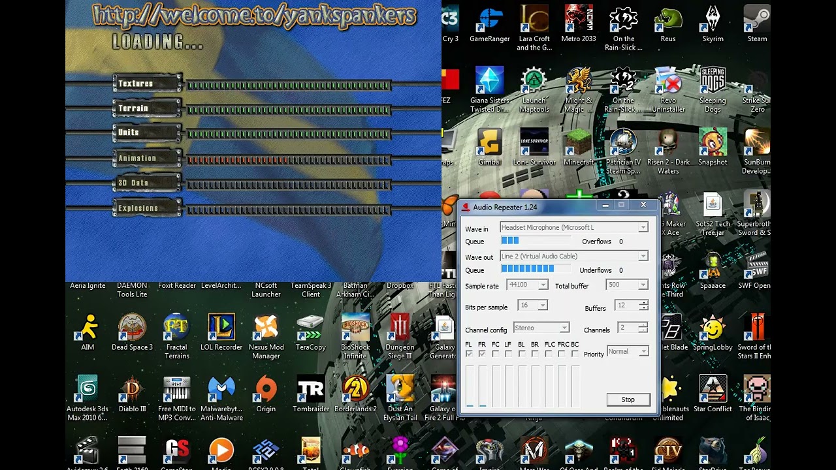The image size is (836, 470).
Task: Click the Textures label in loading screen
Action: coord(136,84)
